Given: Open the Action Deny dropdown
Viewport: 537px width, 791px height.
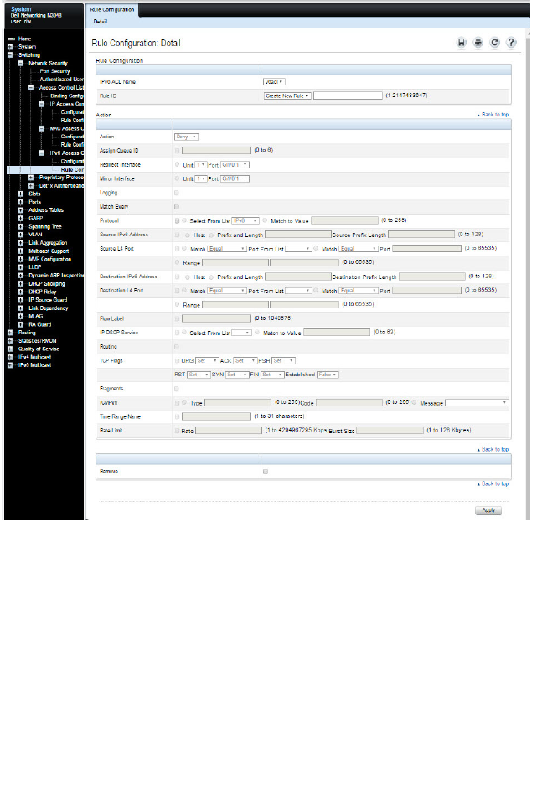Looking at the screenshot, I should (x=186, y=137).
